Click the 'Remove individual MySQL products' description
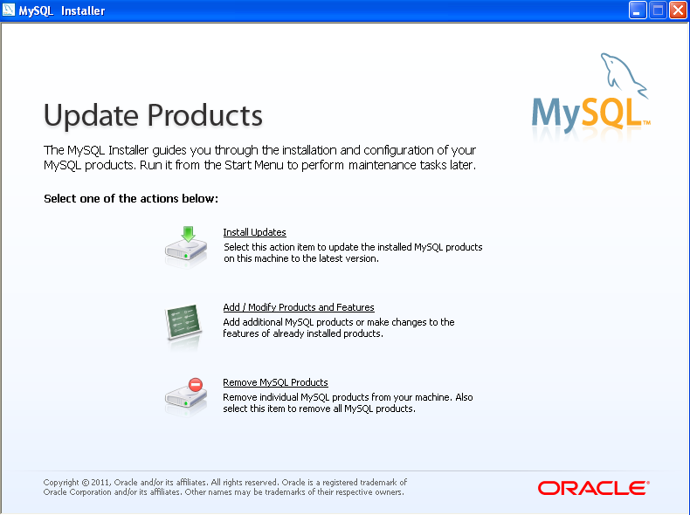Viewport: 690px width, 515px height. (x=348, y=403)
